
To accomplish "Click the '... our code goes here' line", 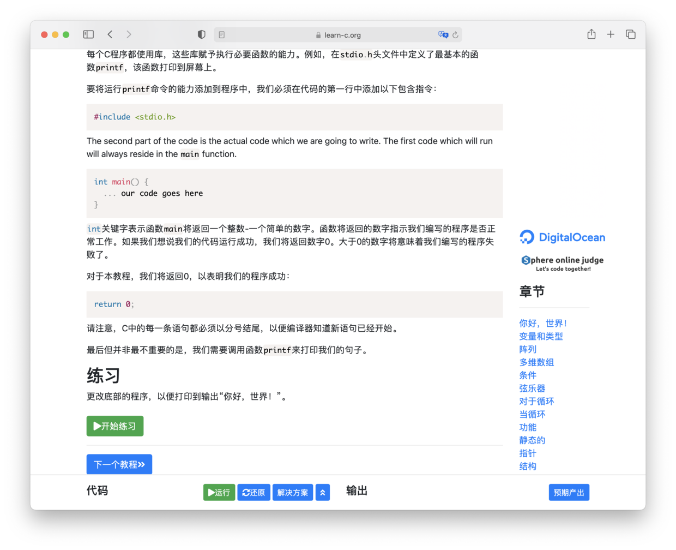I will point(153,193).
